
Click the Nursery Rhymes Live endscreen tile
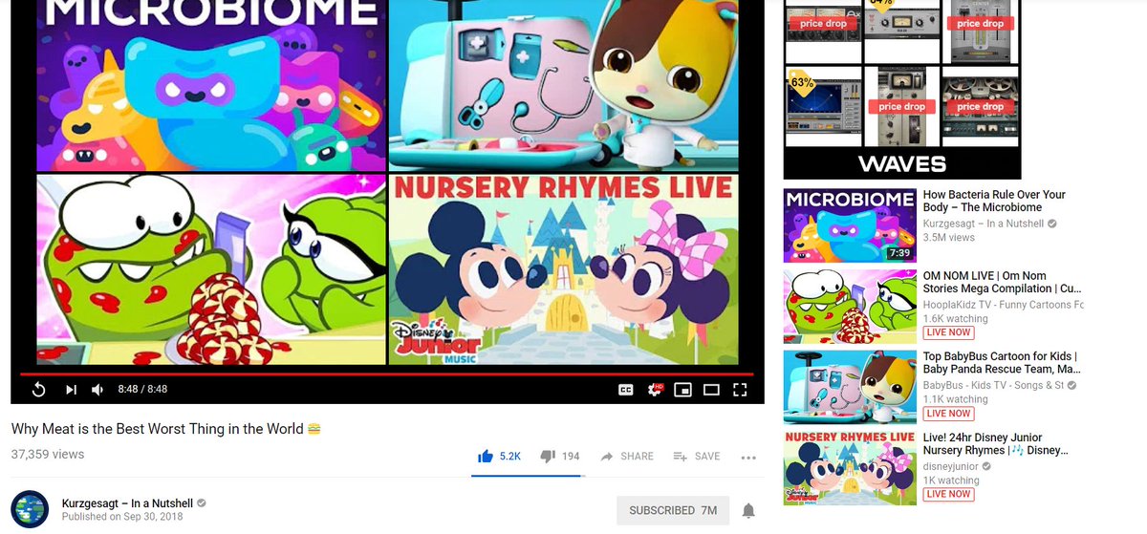(565, 269)
